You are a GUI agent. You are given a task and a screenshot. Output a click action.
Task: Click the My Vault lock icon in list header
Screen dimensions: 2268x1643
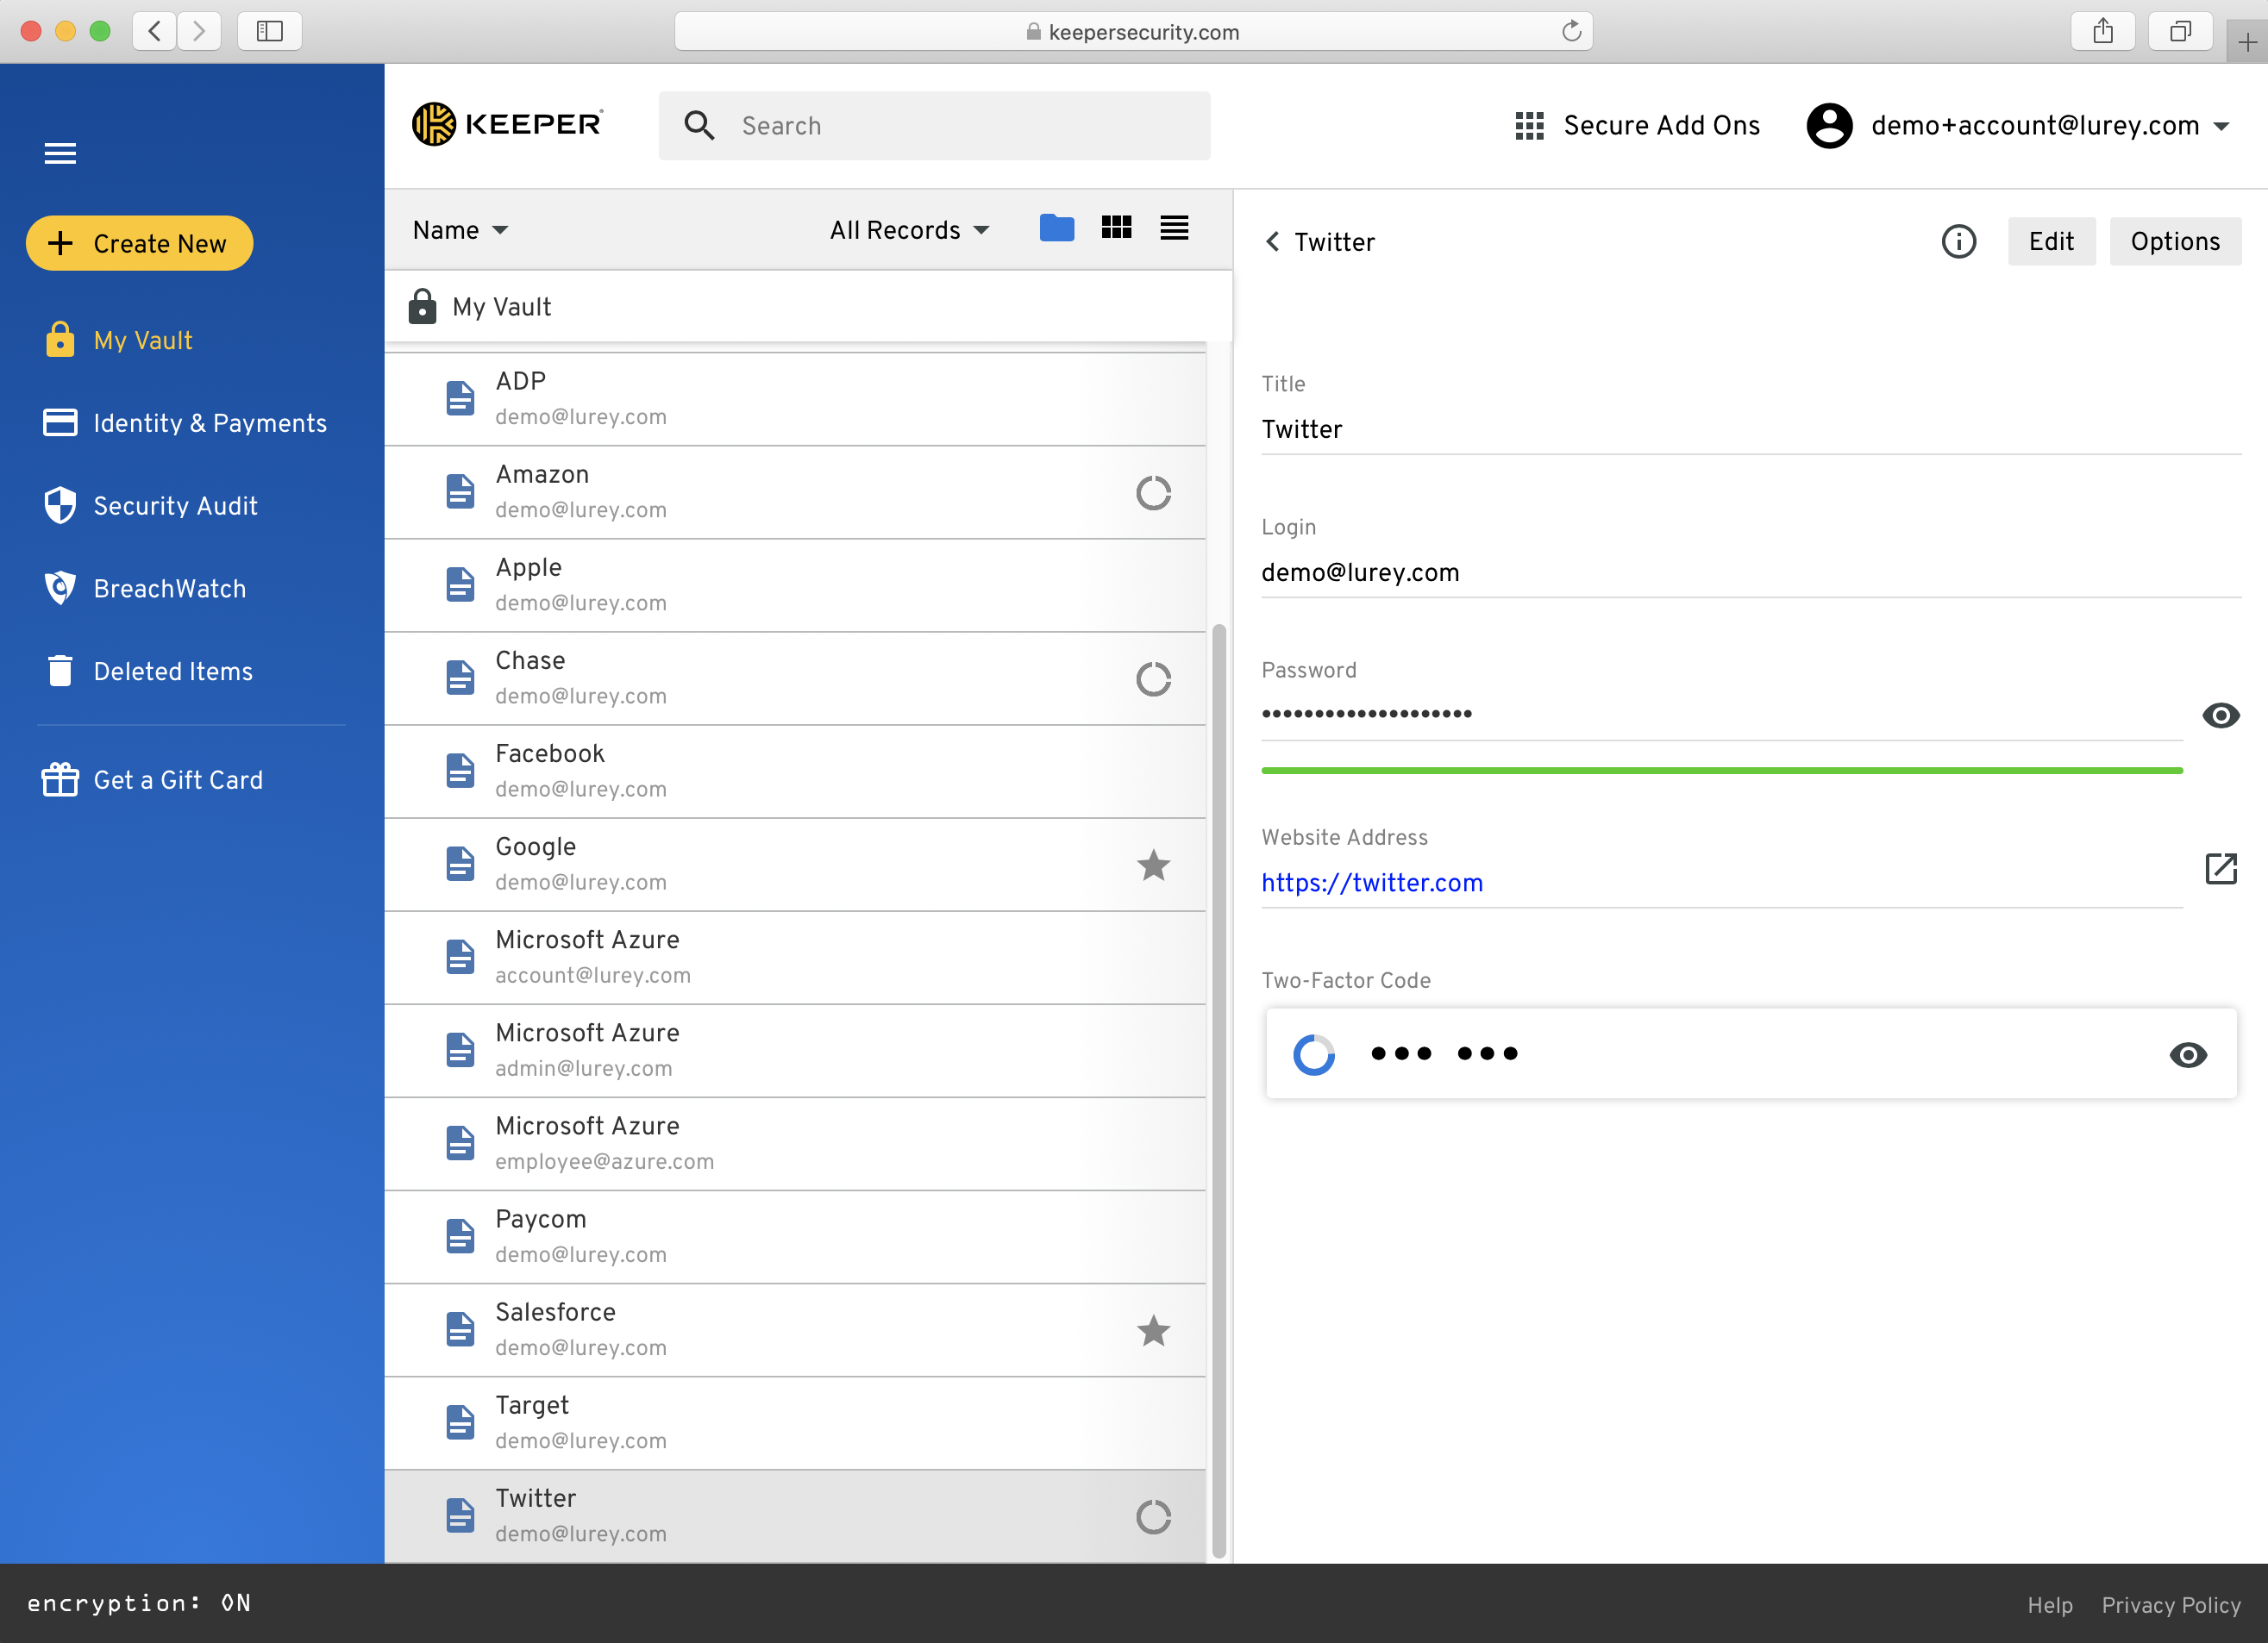pos(422,307)
